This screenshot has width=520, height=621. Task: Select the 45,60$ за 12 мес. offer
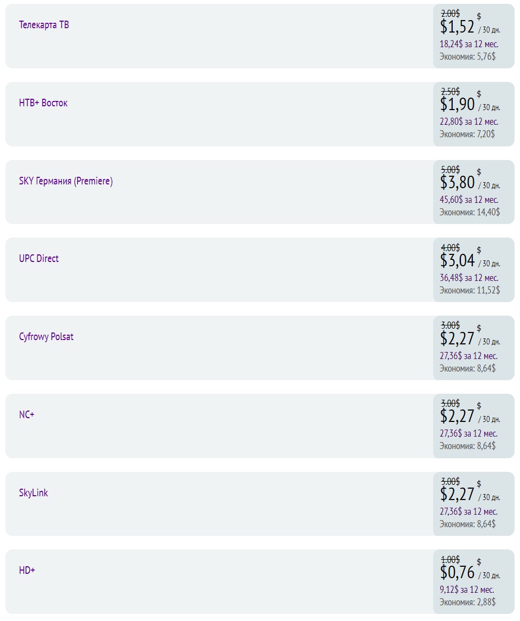[469, 200]
